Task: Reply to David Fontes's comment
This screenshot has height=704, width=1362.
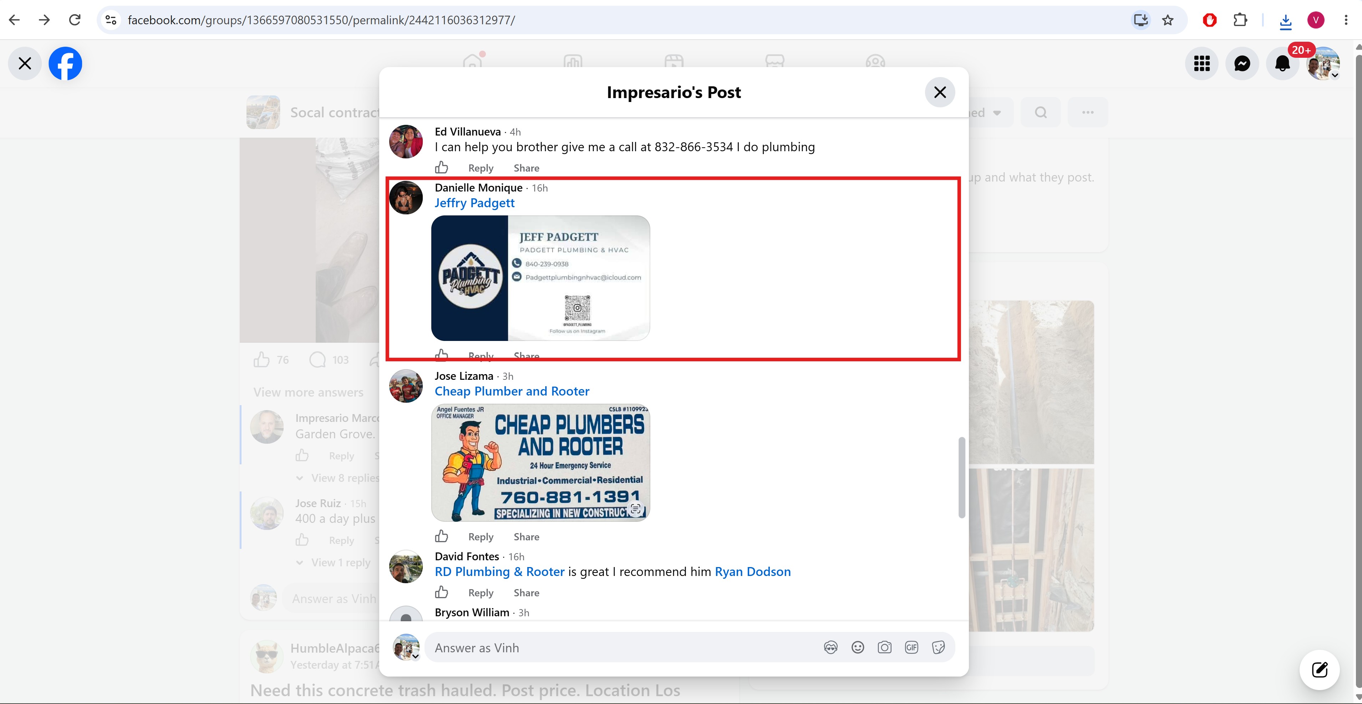Action: coord(481,593)
